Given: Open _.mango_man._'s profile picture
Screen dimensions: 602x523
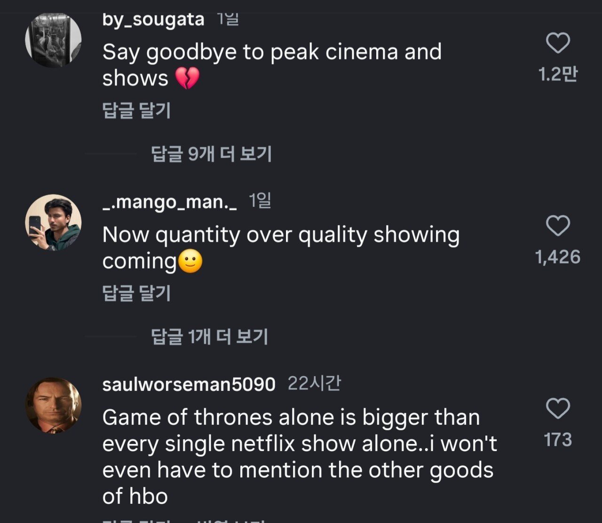Looking at the screenshot, I should click(54, 222).
